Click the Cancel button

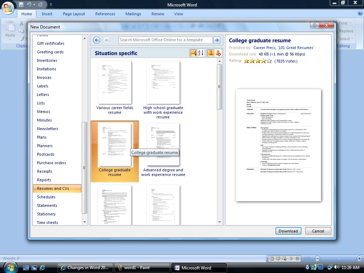(x=318, y=231)
